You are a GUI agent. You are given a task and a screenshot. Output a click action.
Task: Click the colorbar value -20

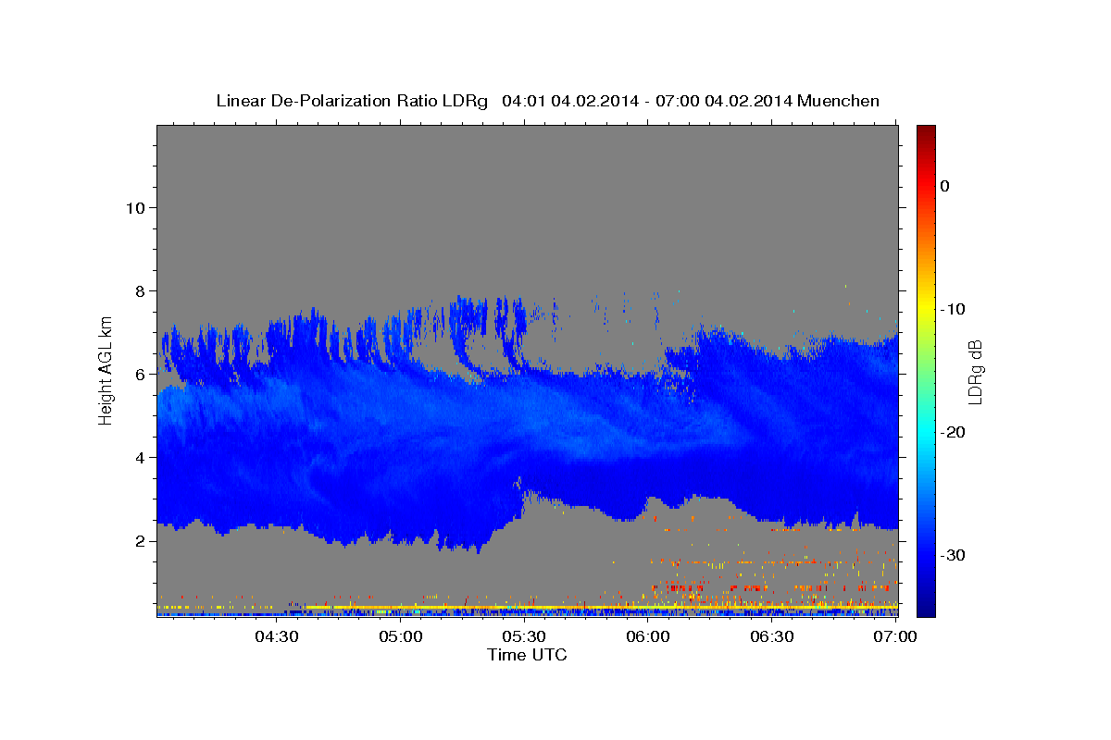[x=954, y=432]
